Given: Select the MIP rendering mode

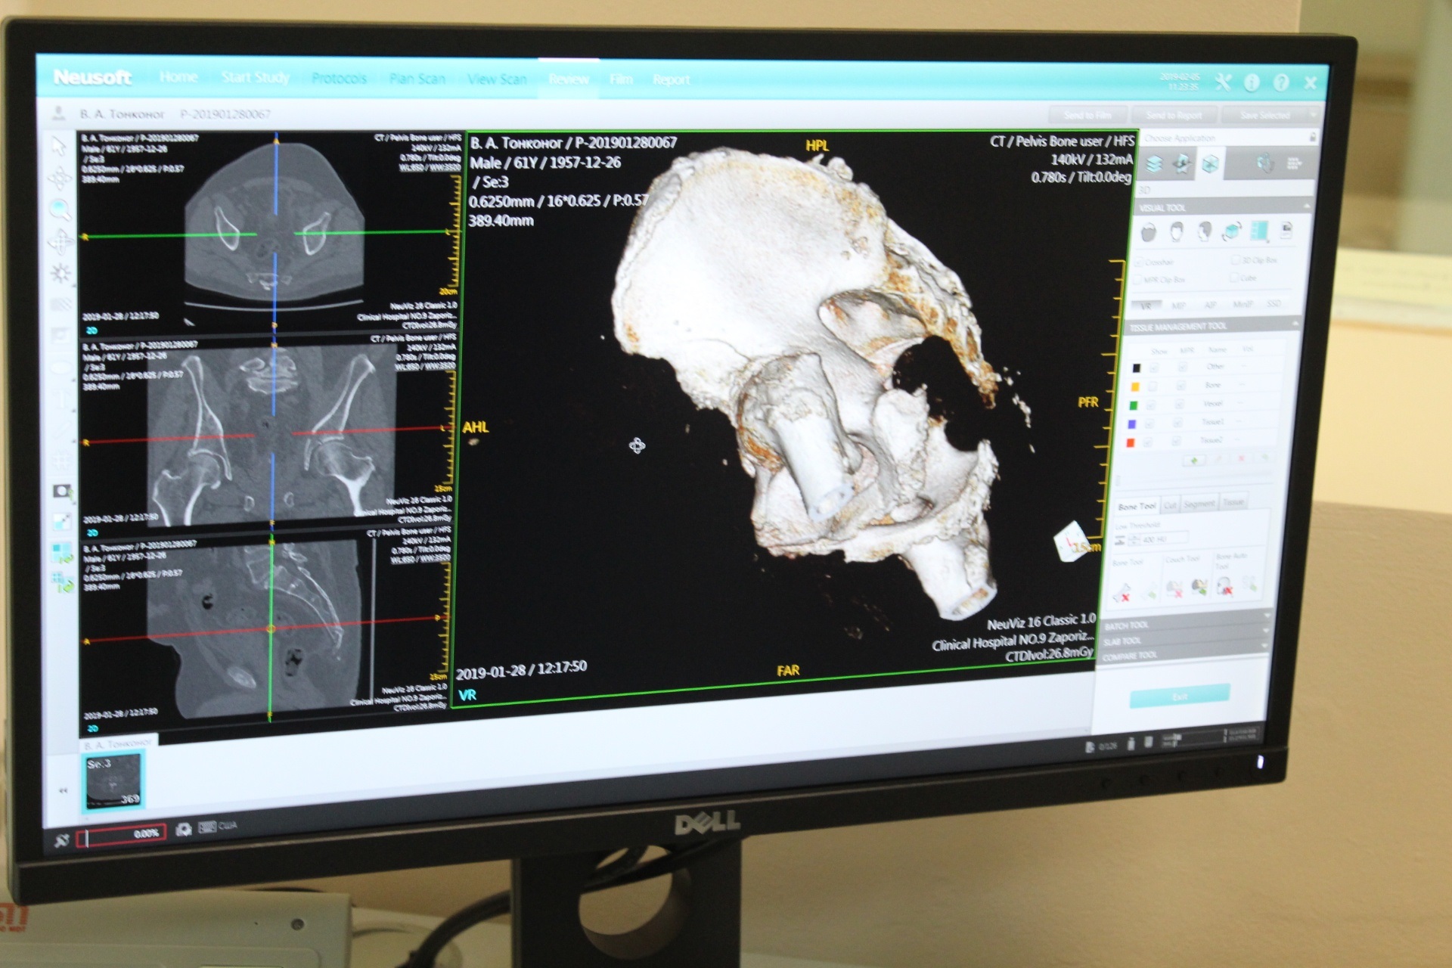Looking at the screenshot, I should [1178, 306].
